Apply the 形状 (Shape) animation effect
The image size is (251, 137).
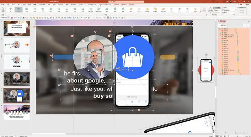point(75,10)
